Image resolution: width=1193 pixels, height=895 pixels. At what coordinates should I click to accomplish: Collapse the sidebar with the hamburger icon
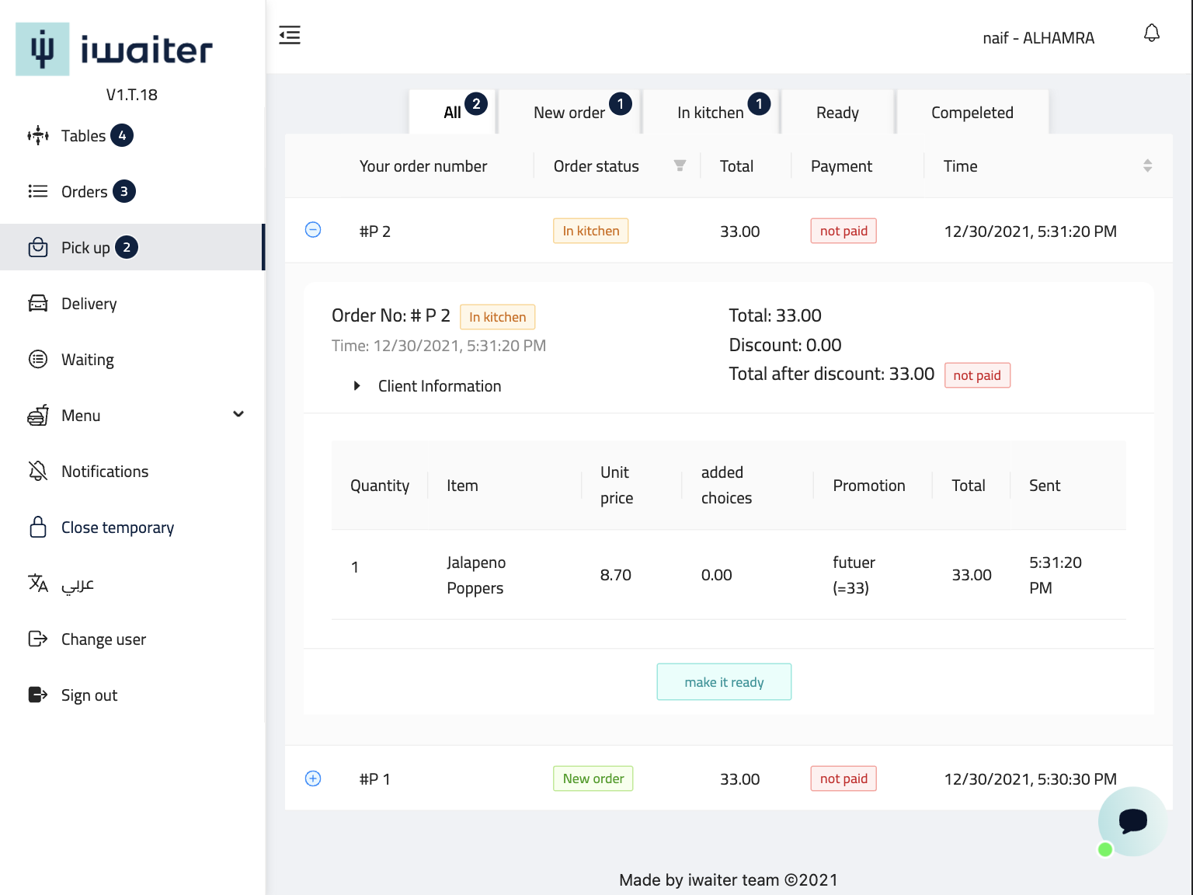[x=290, y=35]
